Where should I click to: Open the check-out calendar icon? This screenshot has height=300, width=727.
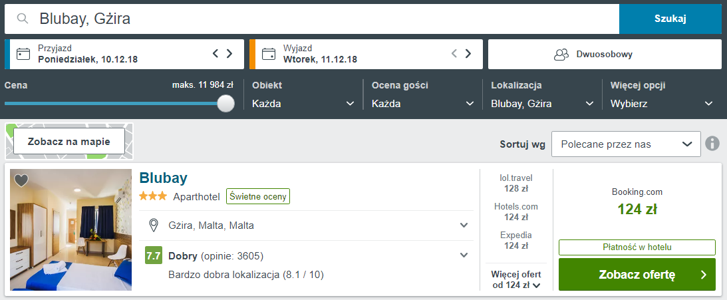[x=269, y=55]
